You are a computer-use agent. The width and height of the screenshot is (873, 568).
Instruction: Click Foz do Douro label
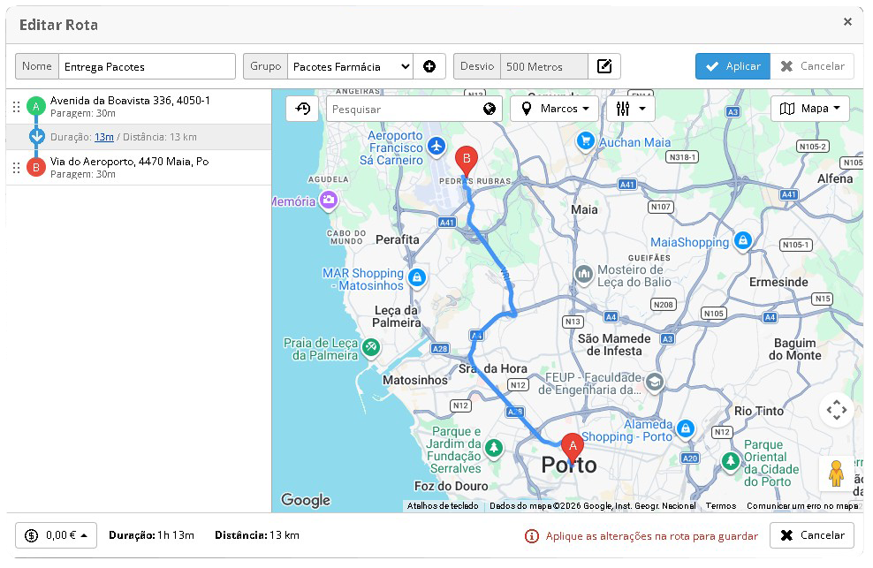coord(451,486)
